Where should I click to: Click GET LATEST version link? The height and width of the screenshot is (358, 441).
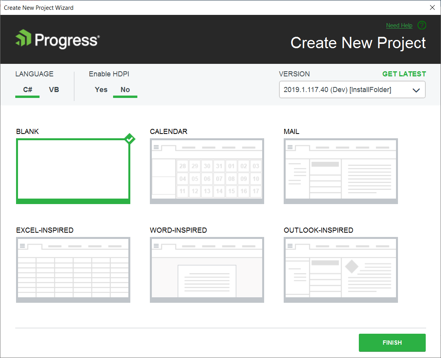pos(404,74)
